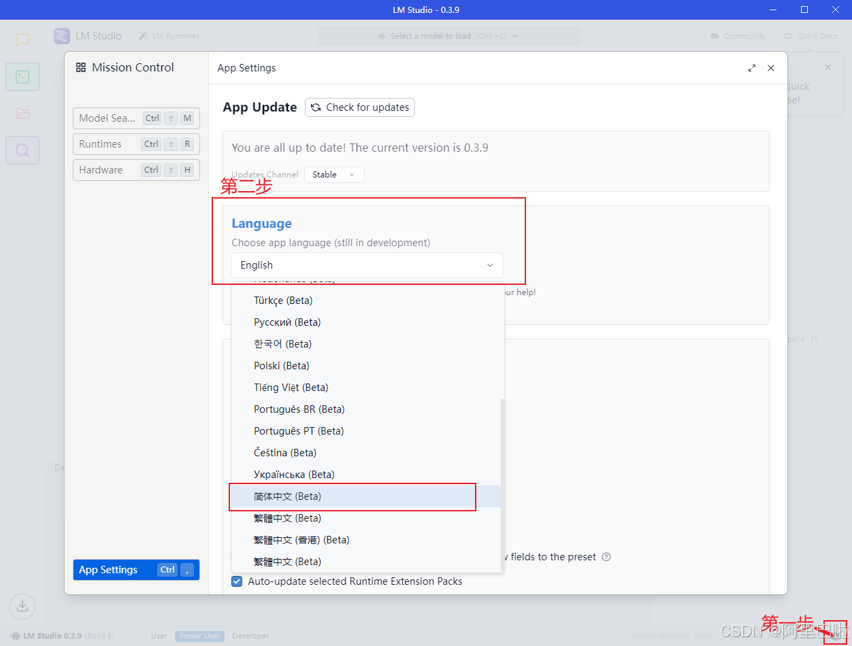This screenshot has height=646, width=852.
Task: Choose Português BR (Beta) language option
Action: pyautogui.click(x=366, y=409)
